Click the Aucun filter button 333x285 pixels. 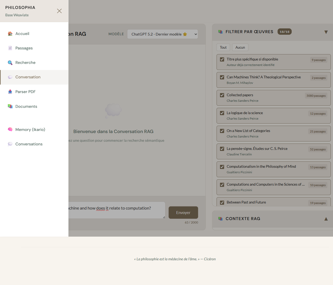(x=240, y=47)
